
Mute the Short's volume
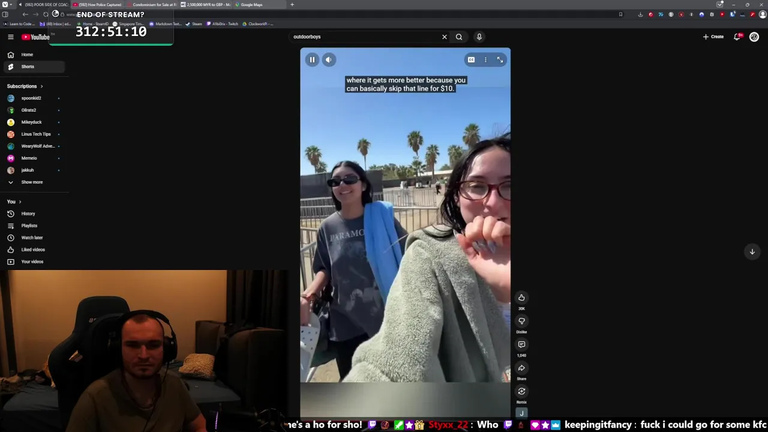(x=328, y=59)
